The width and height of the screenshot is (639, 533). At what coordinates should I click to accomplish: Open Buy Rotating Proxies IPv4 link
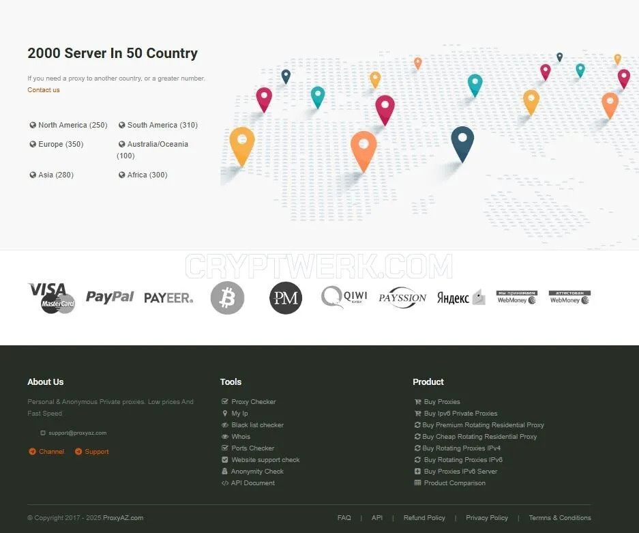point(461,448)
